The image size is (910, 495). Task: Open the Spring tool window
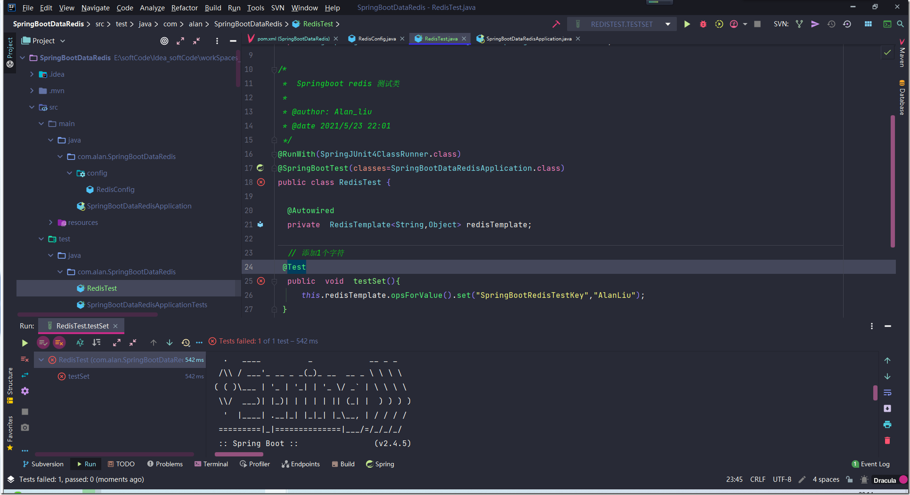[x=380, y=464]
